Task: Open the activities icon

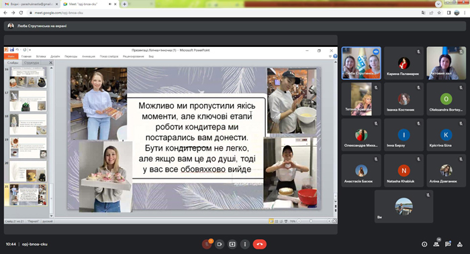Action: click(459, 244)
